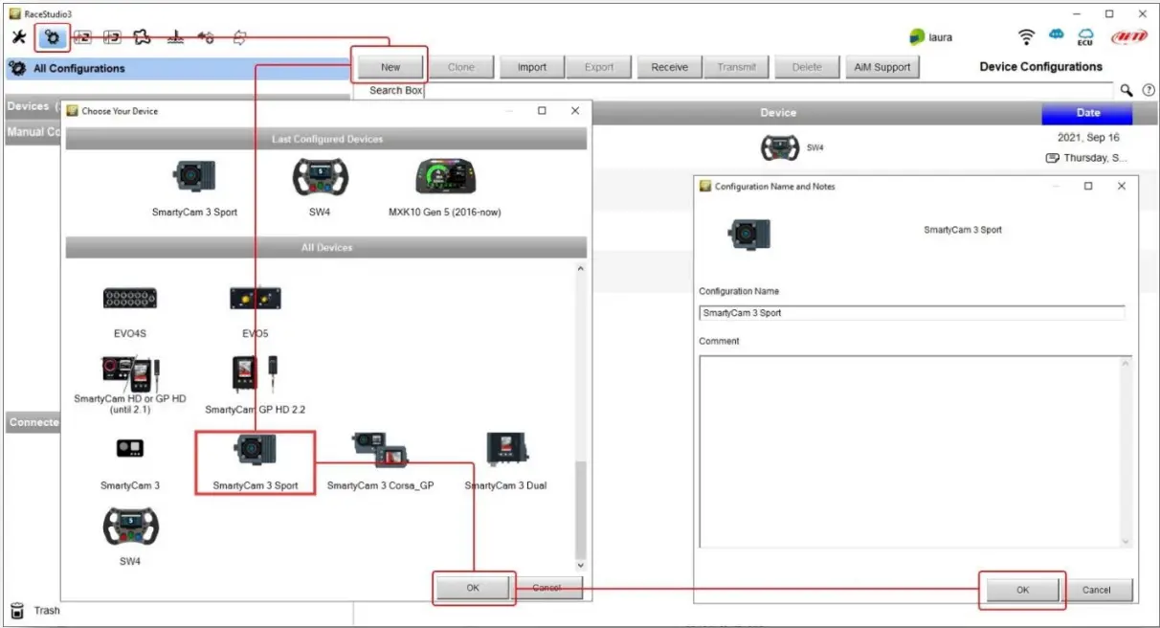Click the AiM logo in the top right corner
The image size is (1160, 628).
1129,36
